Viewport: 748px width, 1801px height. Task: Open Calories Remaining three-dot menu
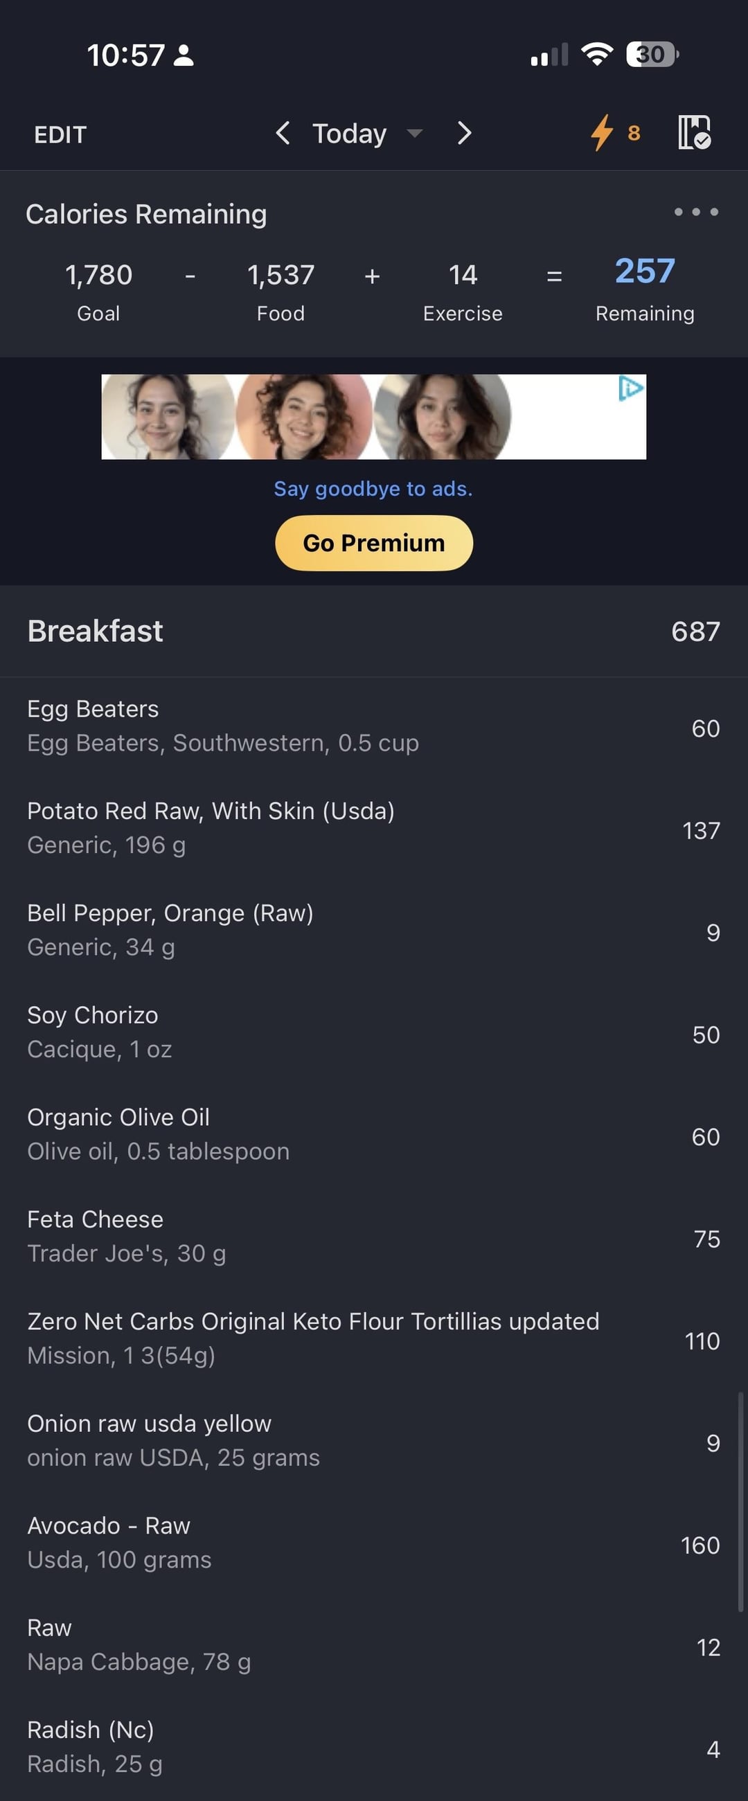[695, 212]
